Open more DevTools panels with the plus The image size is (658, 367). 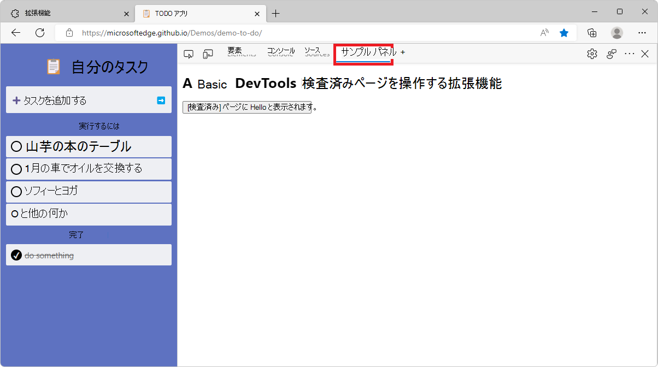403,53
